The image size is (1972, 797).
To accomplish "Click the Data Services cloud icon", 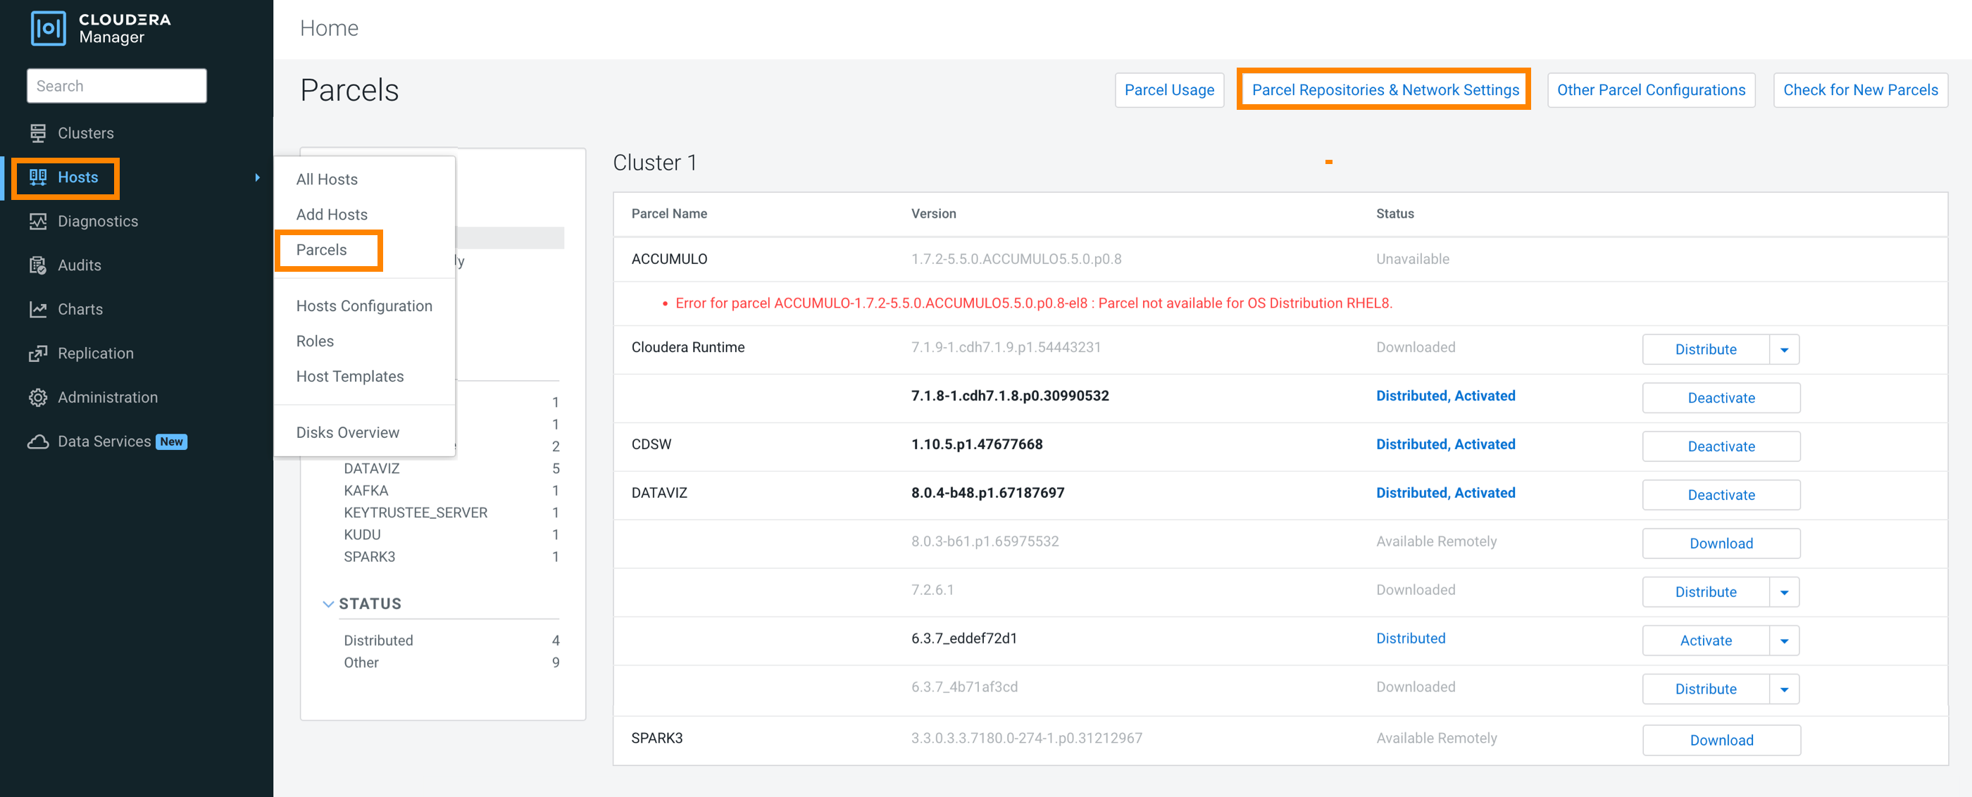I will coord(37,441).
